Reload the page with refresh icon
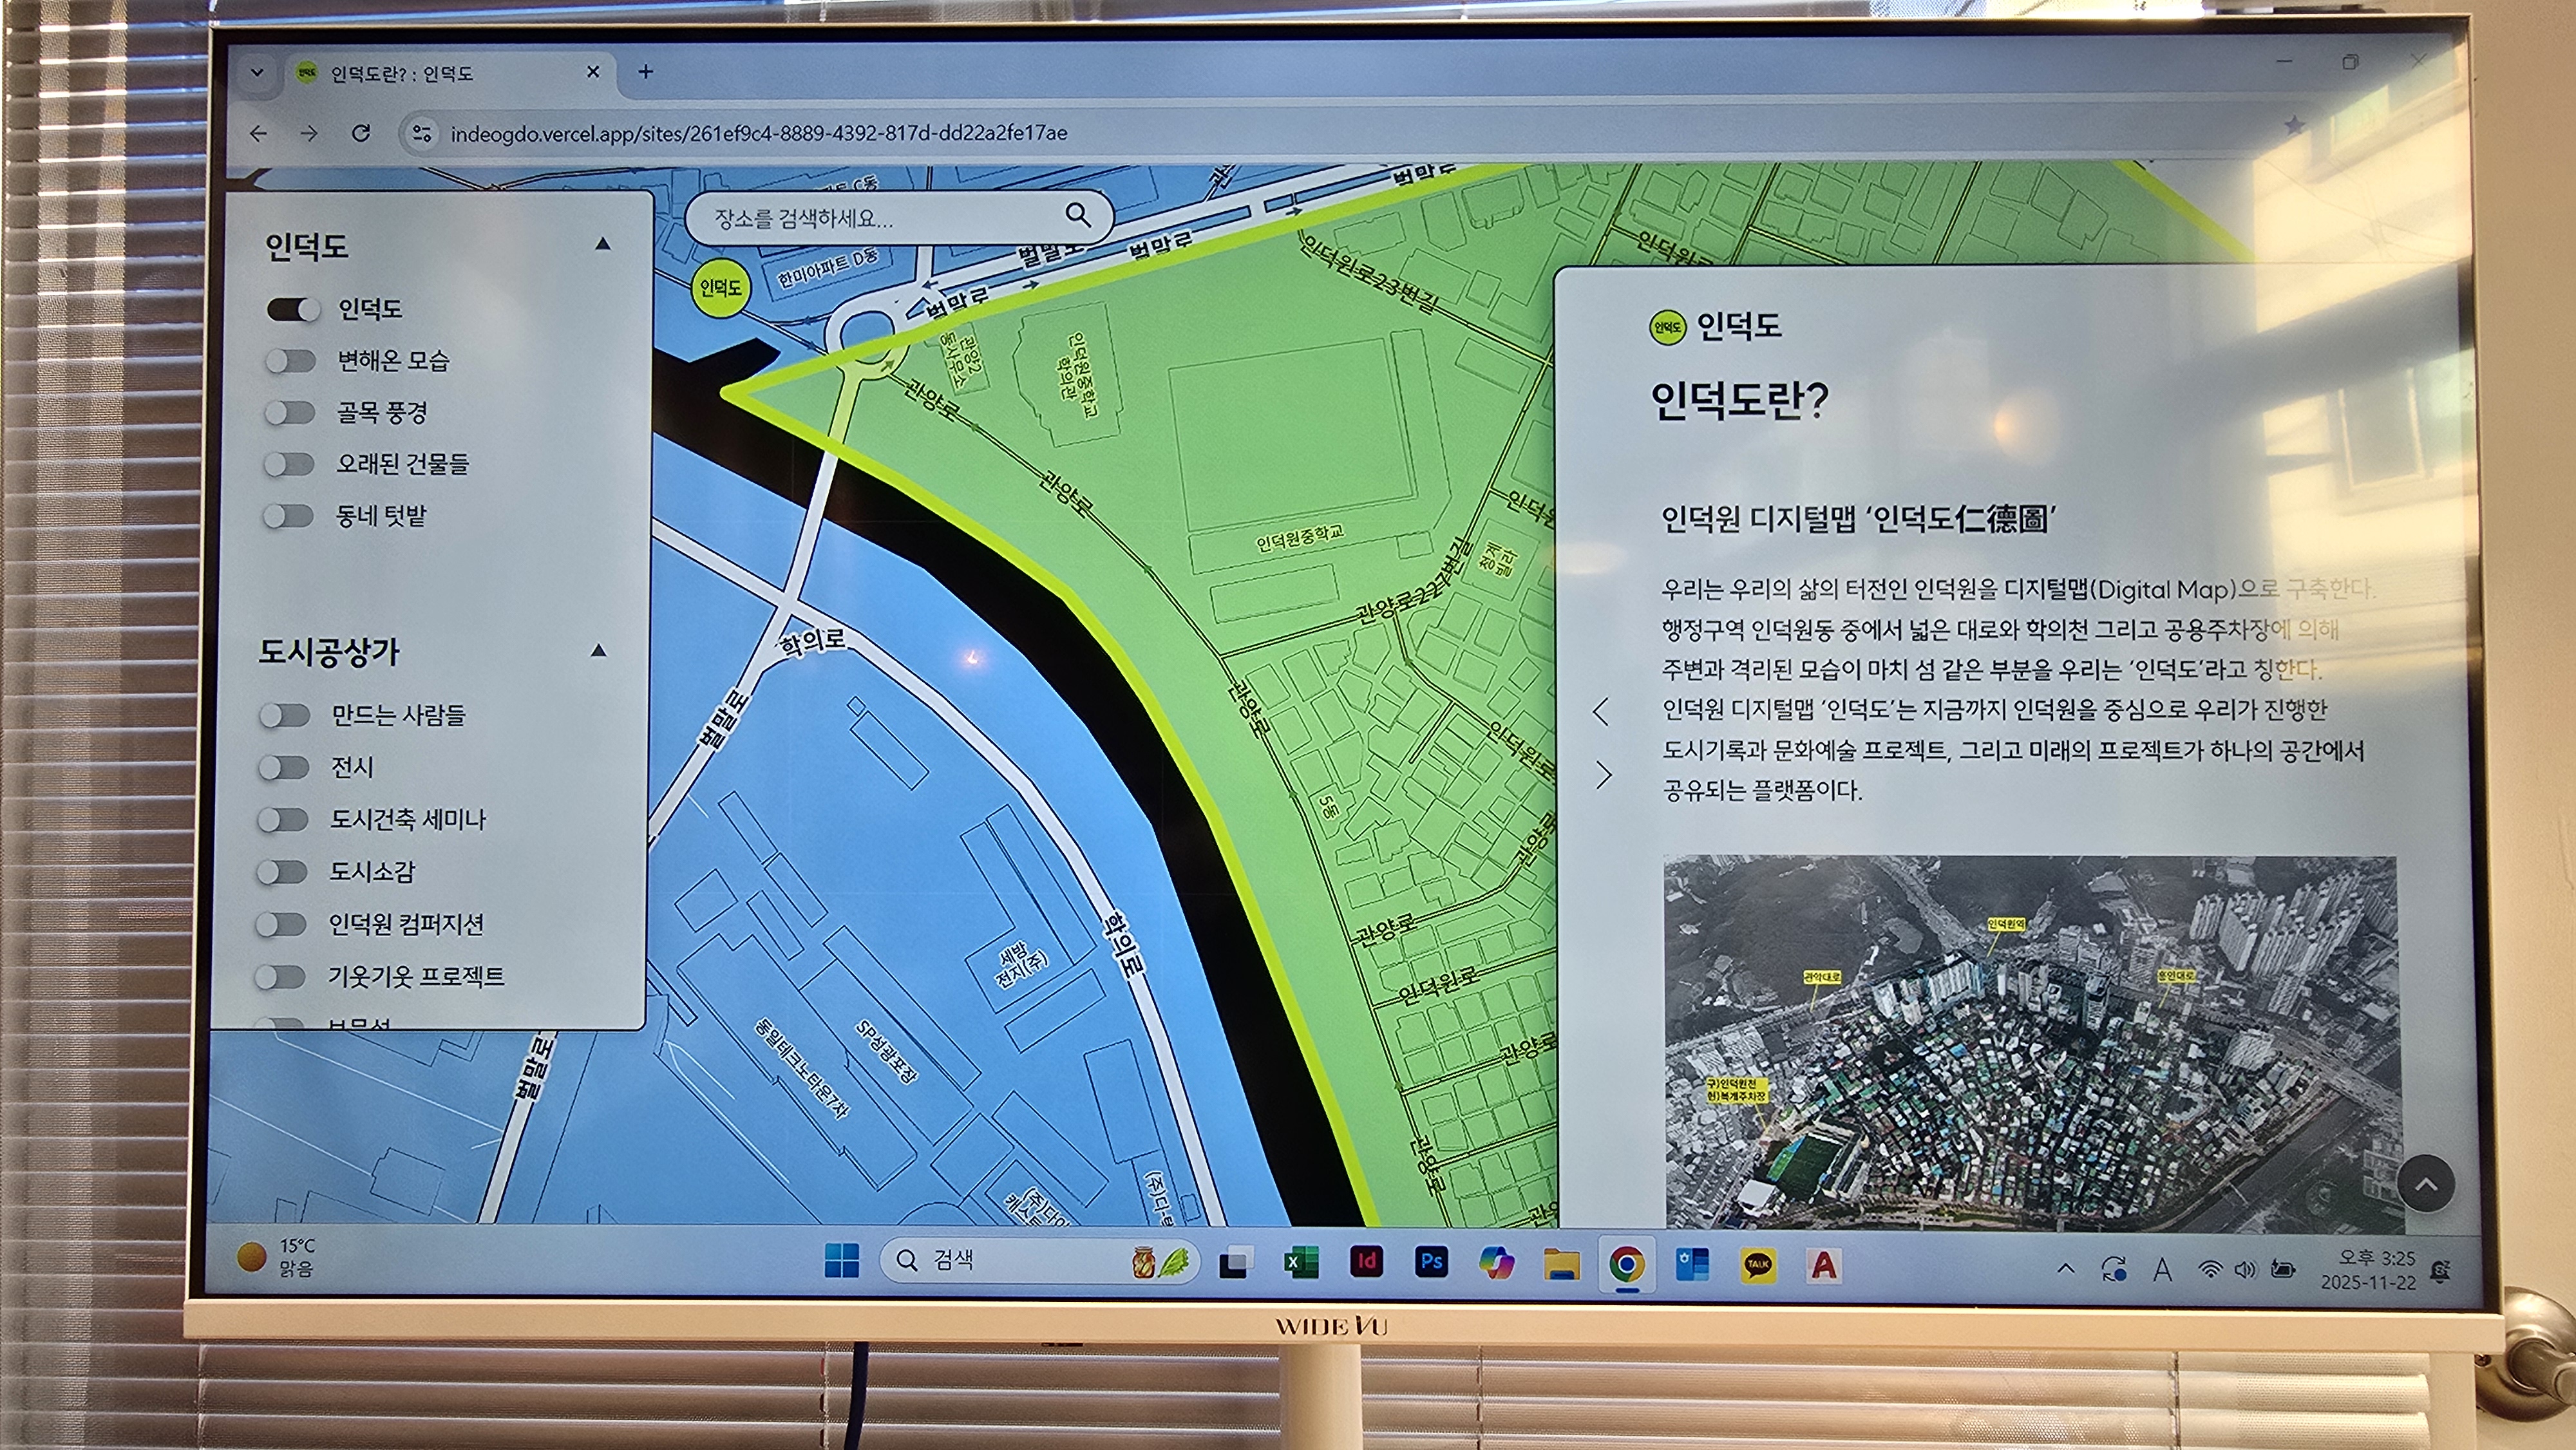Screen dimensions: 2576x1450 pos(361,133)
